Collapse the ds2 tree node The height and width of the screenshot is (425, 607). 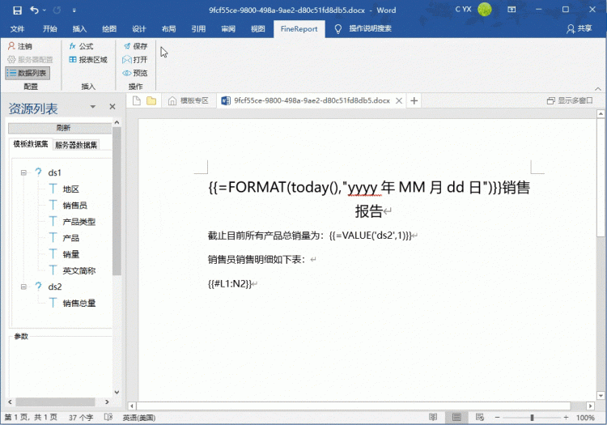pyautogui.click(x=23, y=287)
